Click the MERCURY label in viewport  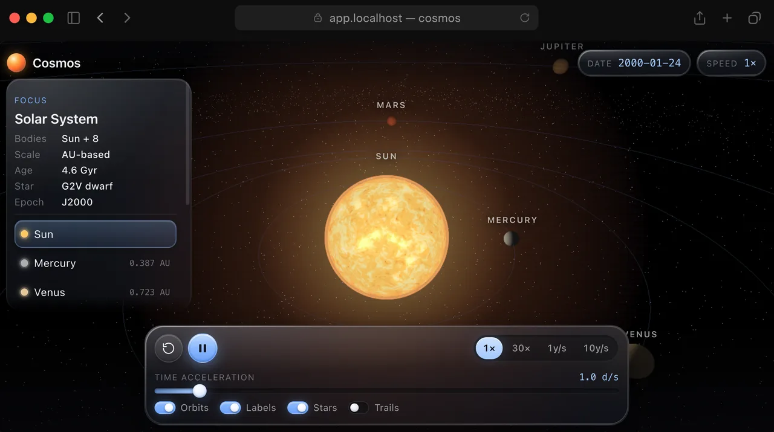pos(512,220)
